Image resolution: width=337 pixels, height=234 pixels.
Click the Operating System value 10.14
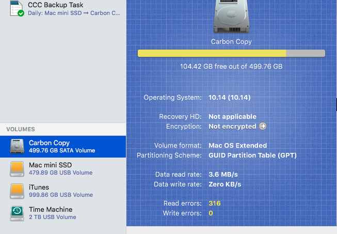coord(230,98)
